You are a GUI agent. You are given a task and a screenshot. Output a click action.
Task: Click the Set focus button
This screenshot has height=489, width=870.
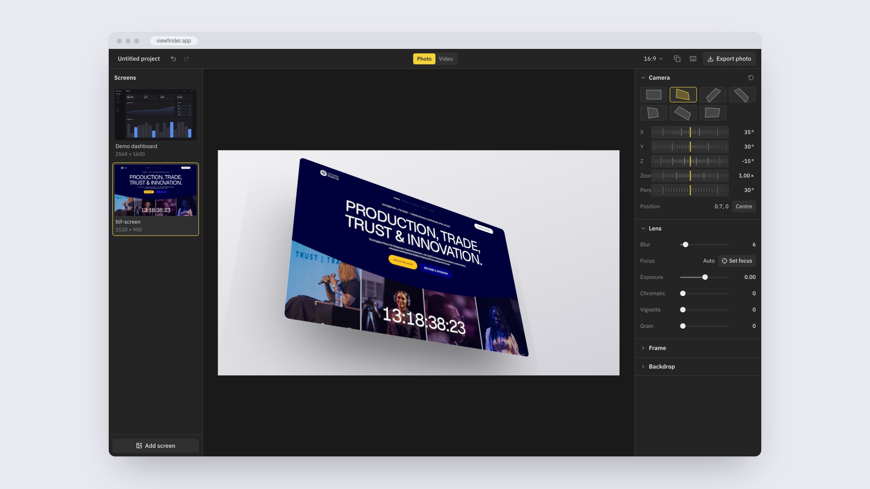click(737, 261)
